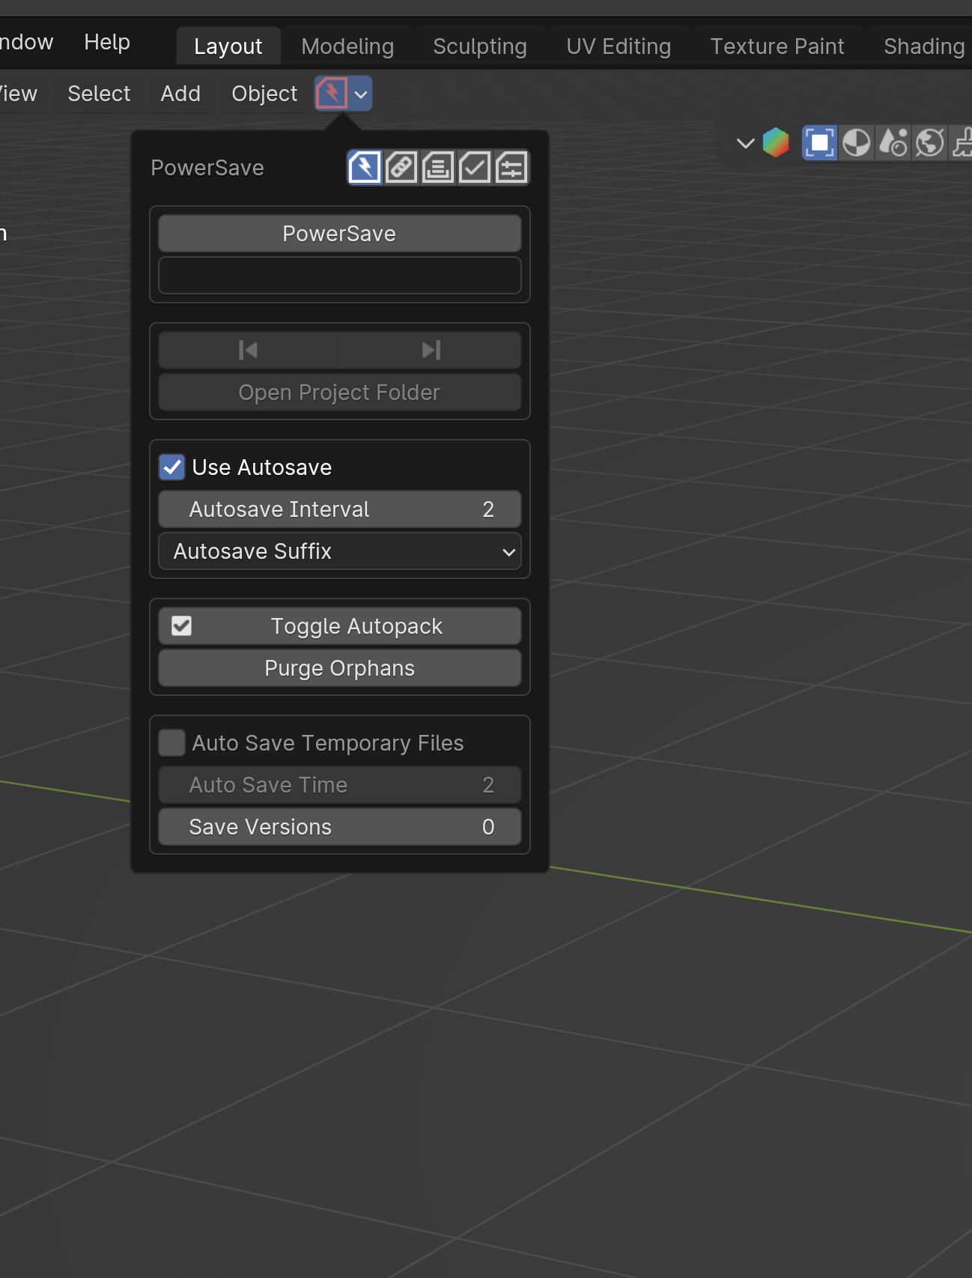Switch to the Modeling workspace tab
Screen dimensions: 972x1278
(347, 46)
